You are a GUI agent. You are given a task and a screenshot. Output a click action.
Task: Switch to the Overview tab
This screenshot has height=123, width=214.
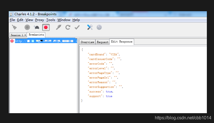(87, 42)
